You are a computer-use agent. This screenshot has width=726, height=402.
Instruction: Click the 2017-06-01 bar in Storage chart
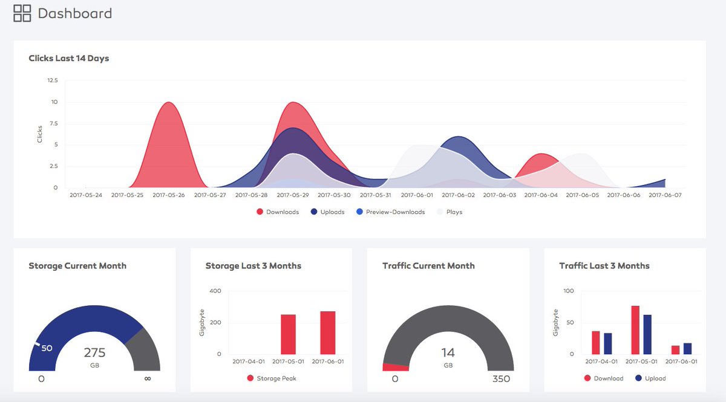point(327,332)
